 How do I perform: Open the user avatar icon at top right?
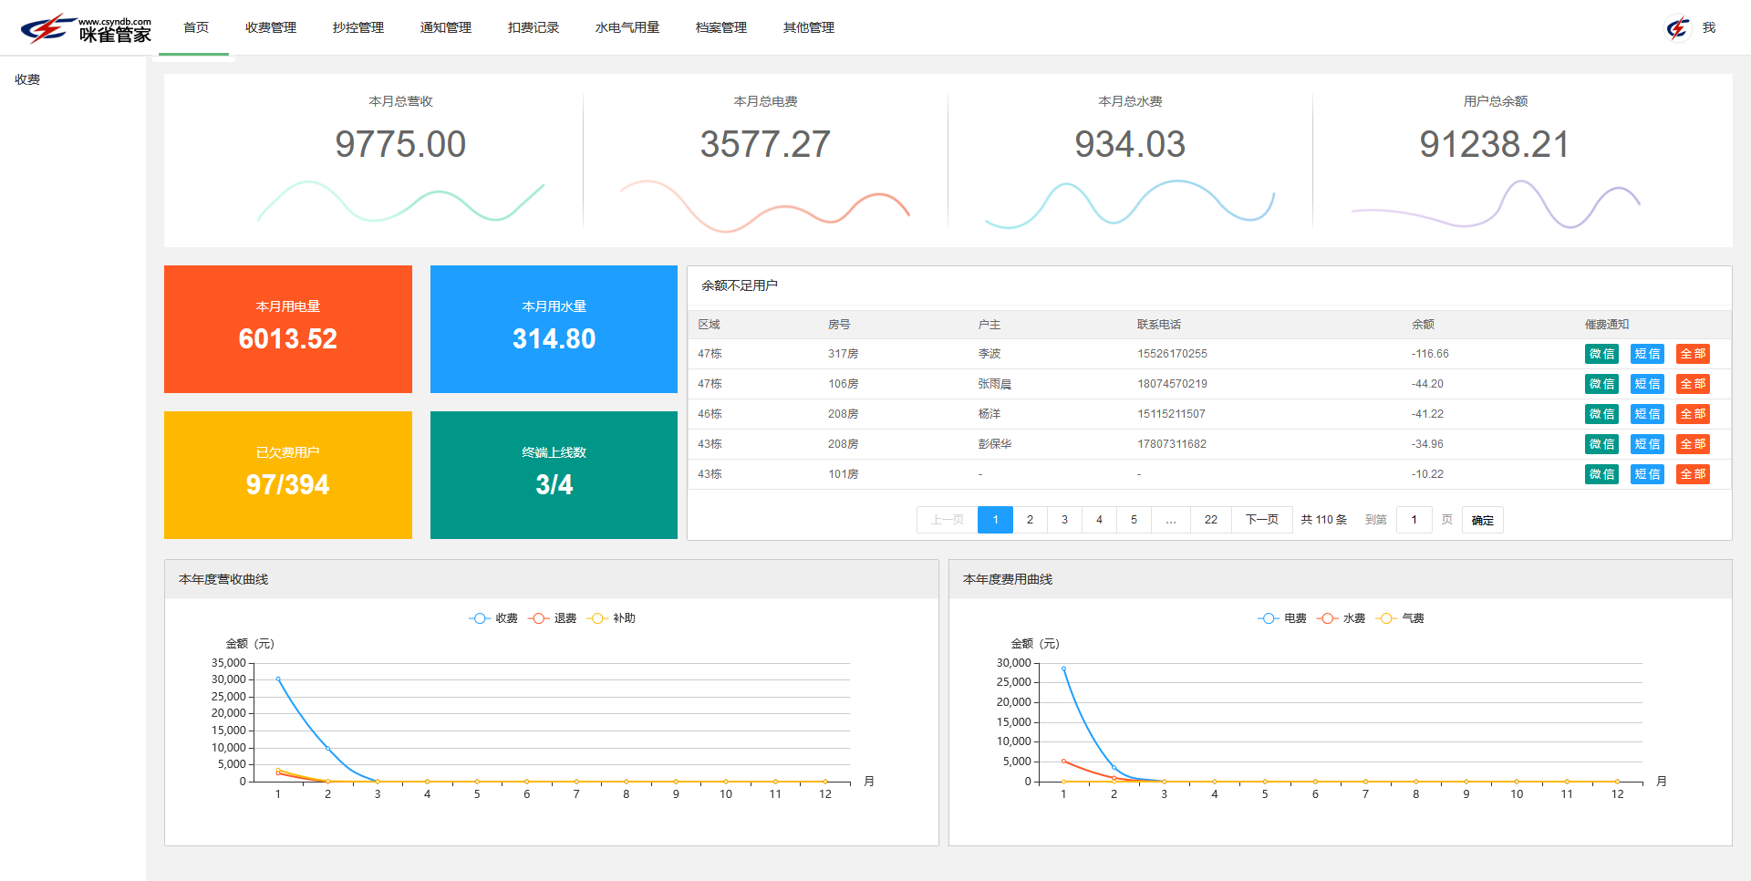(1677, 28)
